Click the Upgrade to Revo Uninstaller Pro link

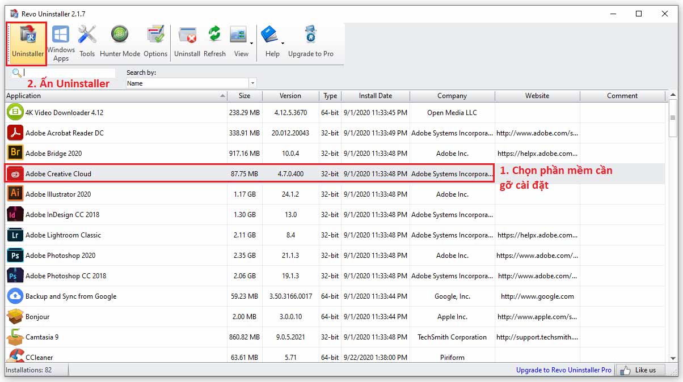click(x=563, y=370)
